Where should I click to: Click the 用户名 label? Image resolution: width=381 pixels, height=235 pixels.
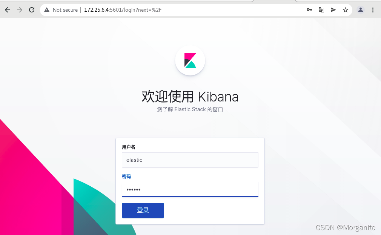[x=129, y=147]
